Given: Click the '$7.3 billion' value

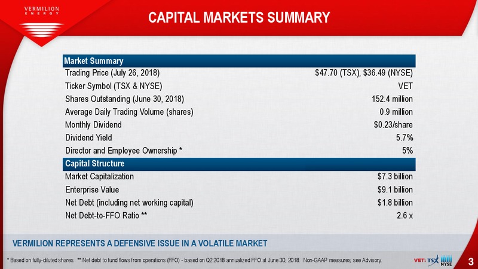Looking at the screenshot, I should pos(395,176).
